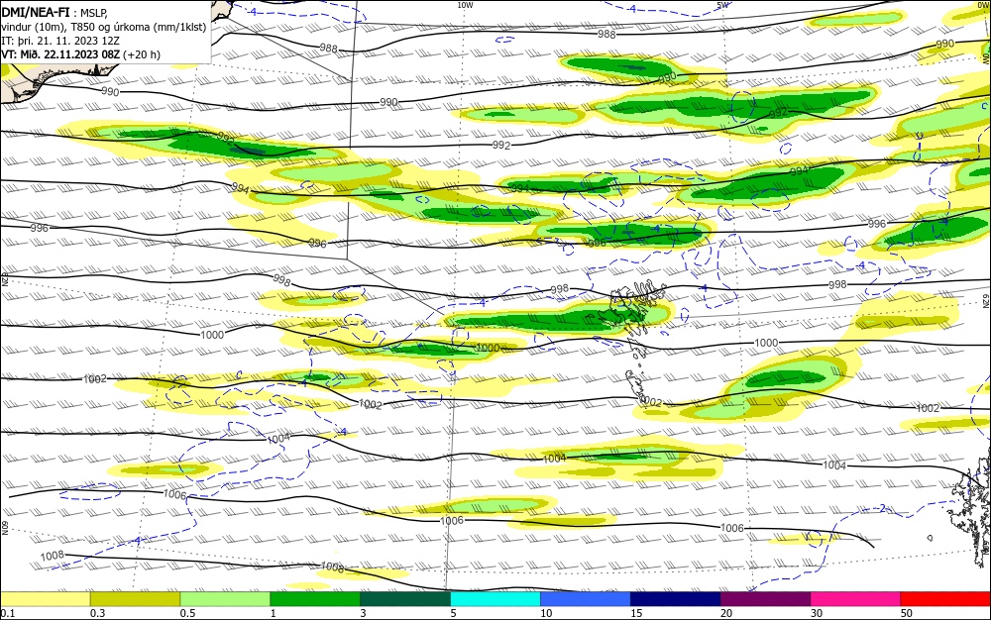Select the 'VT: Mið. 22.11.2023 08Z (+20 h)' line
The image size is (991, 620).
pos(81,54)
